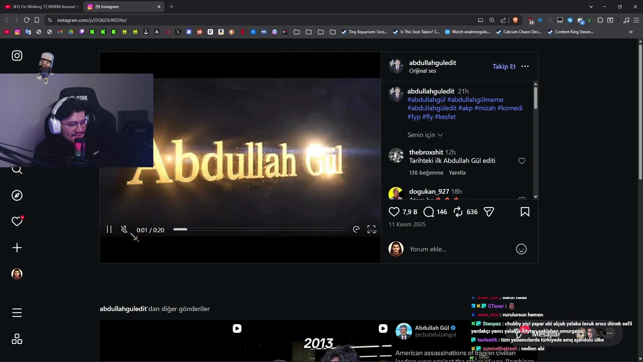This screenshot has width=643, height=362.
Task: Like the post with the heart button
Action: click(394, 212)
